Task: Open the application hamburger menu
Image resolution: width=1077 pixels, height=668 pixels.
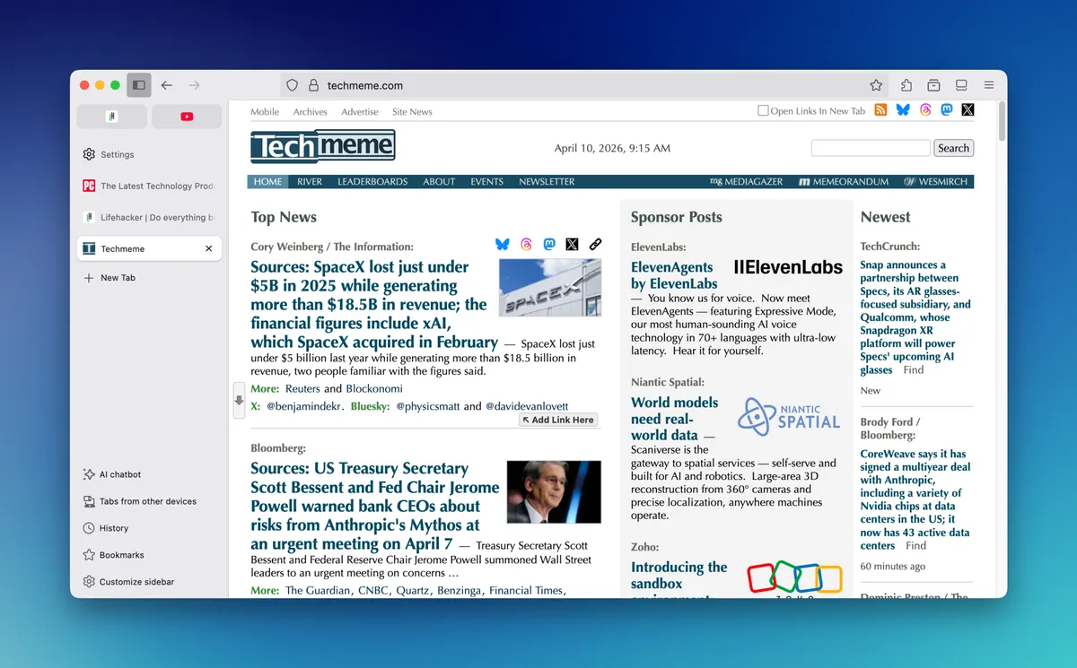Action: pyautogui.click(x=989, y=85)
